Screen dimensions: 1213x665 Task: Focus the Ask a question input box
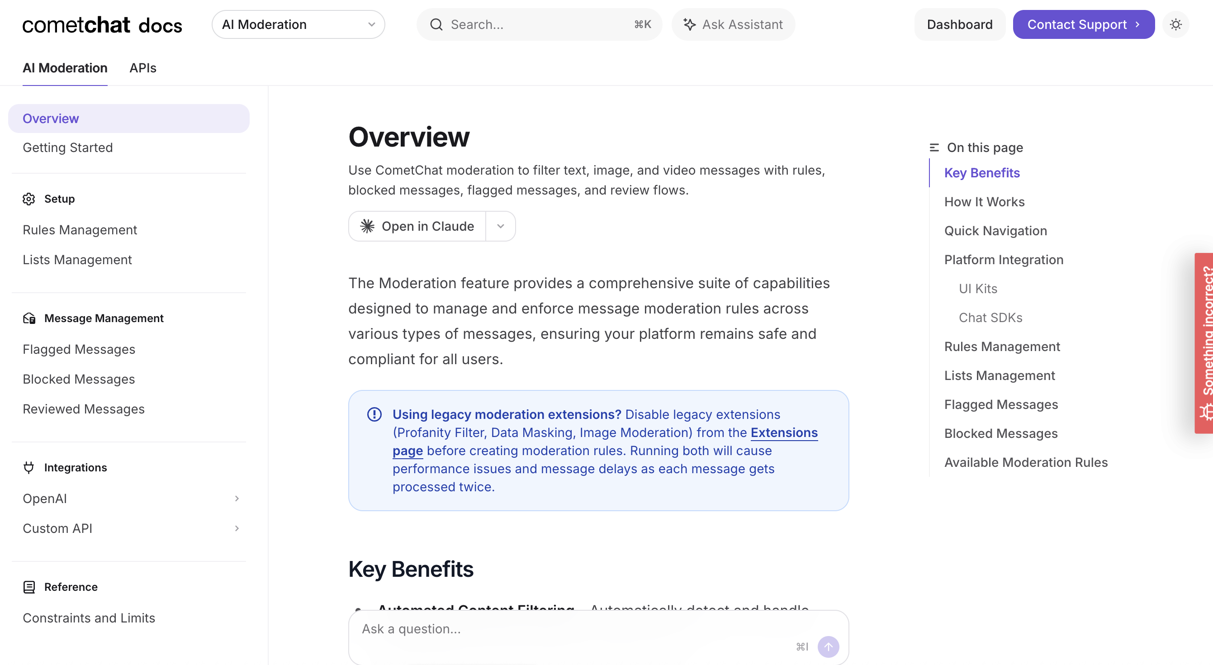pyautogui.click(x=598, y=638)
